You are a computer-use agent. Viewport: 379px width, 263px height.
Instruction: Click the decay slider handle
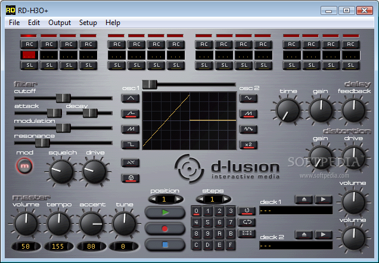pos(90,113)
